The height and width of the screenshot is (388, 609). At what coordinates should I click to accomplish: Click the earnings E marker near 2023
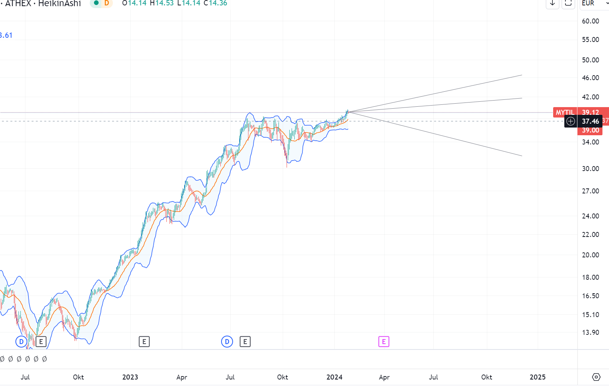[x=144, y=341]
